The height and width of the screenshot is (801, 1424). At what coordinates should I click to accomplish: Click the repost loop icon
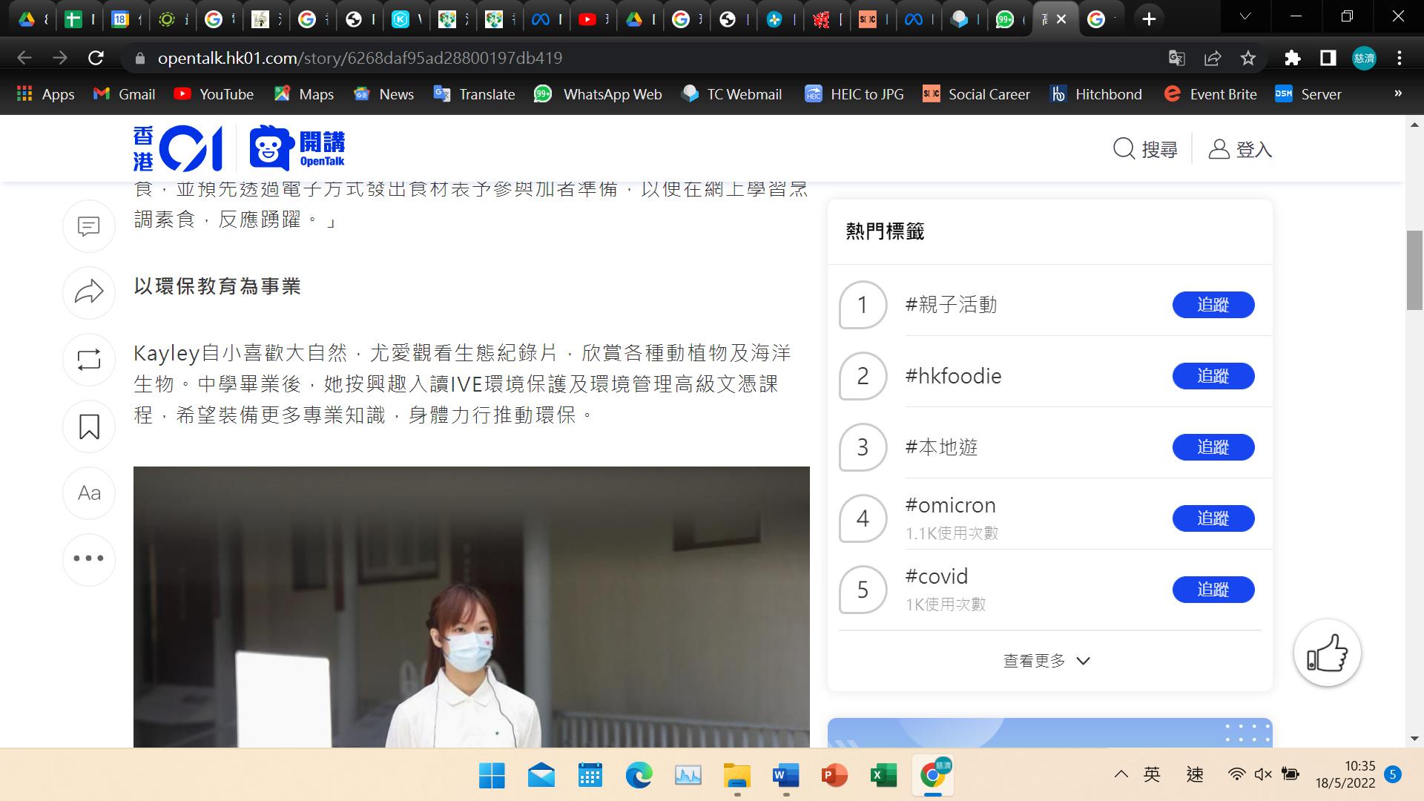[89, 360]
